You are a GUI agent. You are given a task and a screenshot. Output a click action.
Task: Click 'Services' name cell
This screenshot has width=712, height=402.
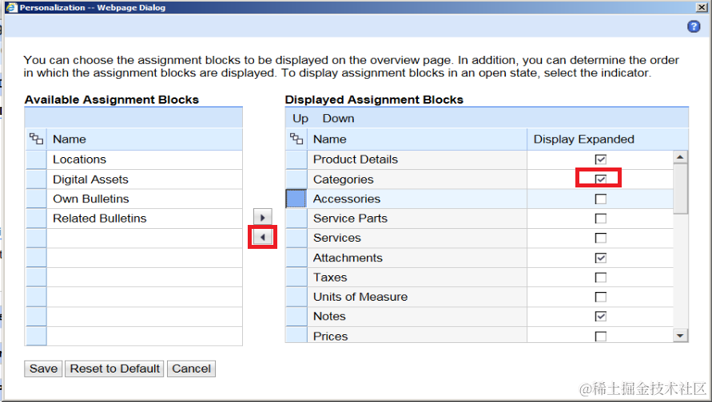click(417, 238)
